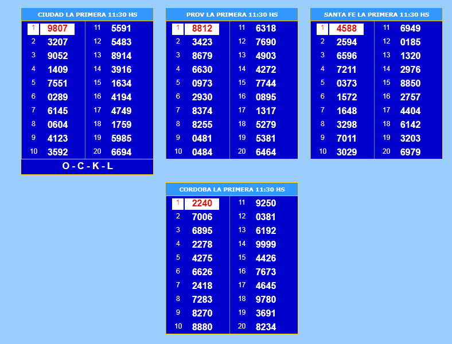Select the Cordoba La Primera table header
The width and height of the screenshot is (452, 344).
point(232,189)
